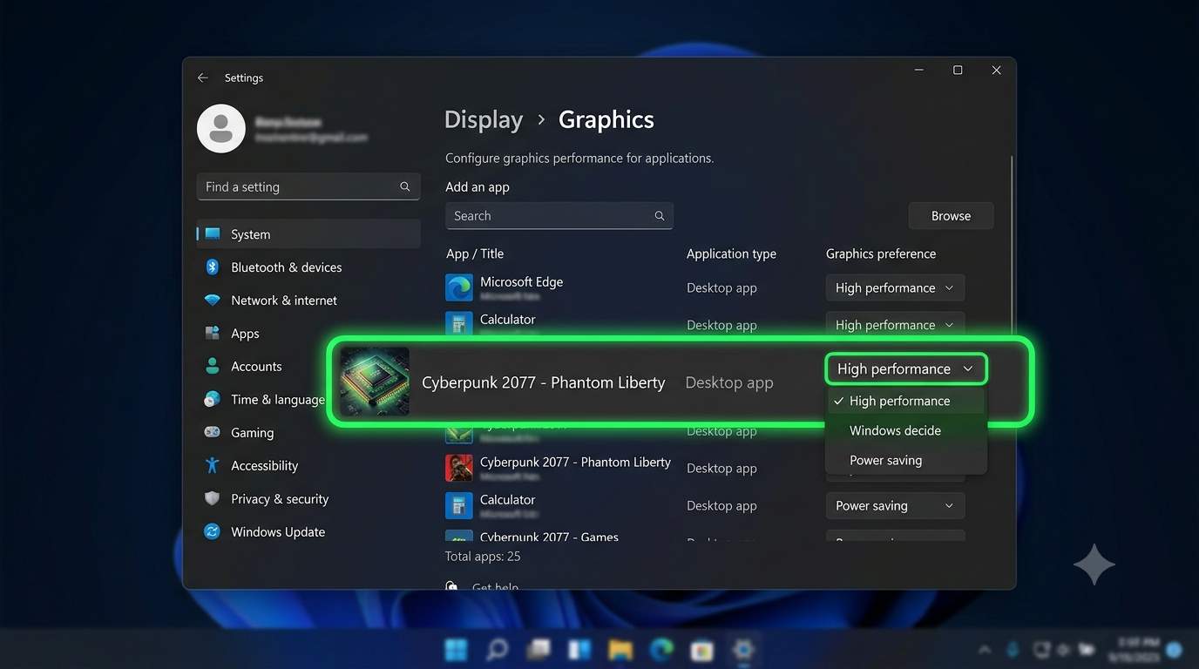
Task: Select Calculator row set to Power saving
Action: pos(705,505)
